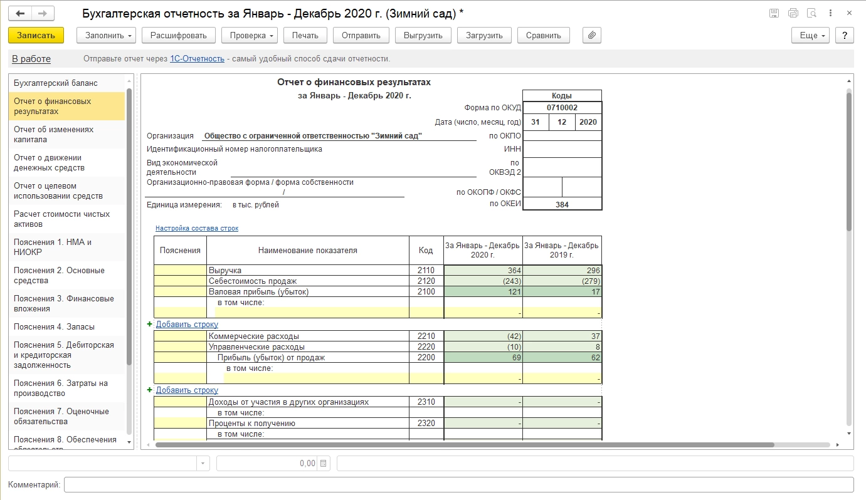The width and height of the screenshot is (866, 500).
Task: Open dropdown arrow of bottom-left combo box
Action: [x=203, y=464]
